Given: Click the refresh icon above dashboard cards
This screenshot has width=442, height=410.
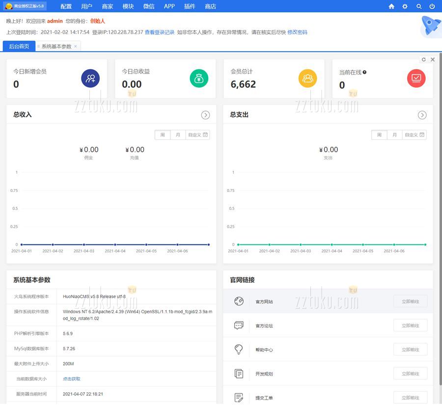Looking at the screenshot, I should tap(424, 59).
